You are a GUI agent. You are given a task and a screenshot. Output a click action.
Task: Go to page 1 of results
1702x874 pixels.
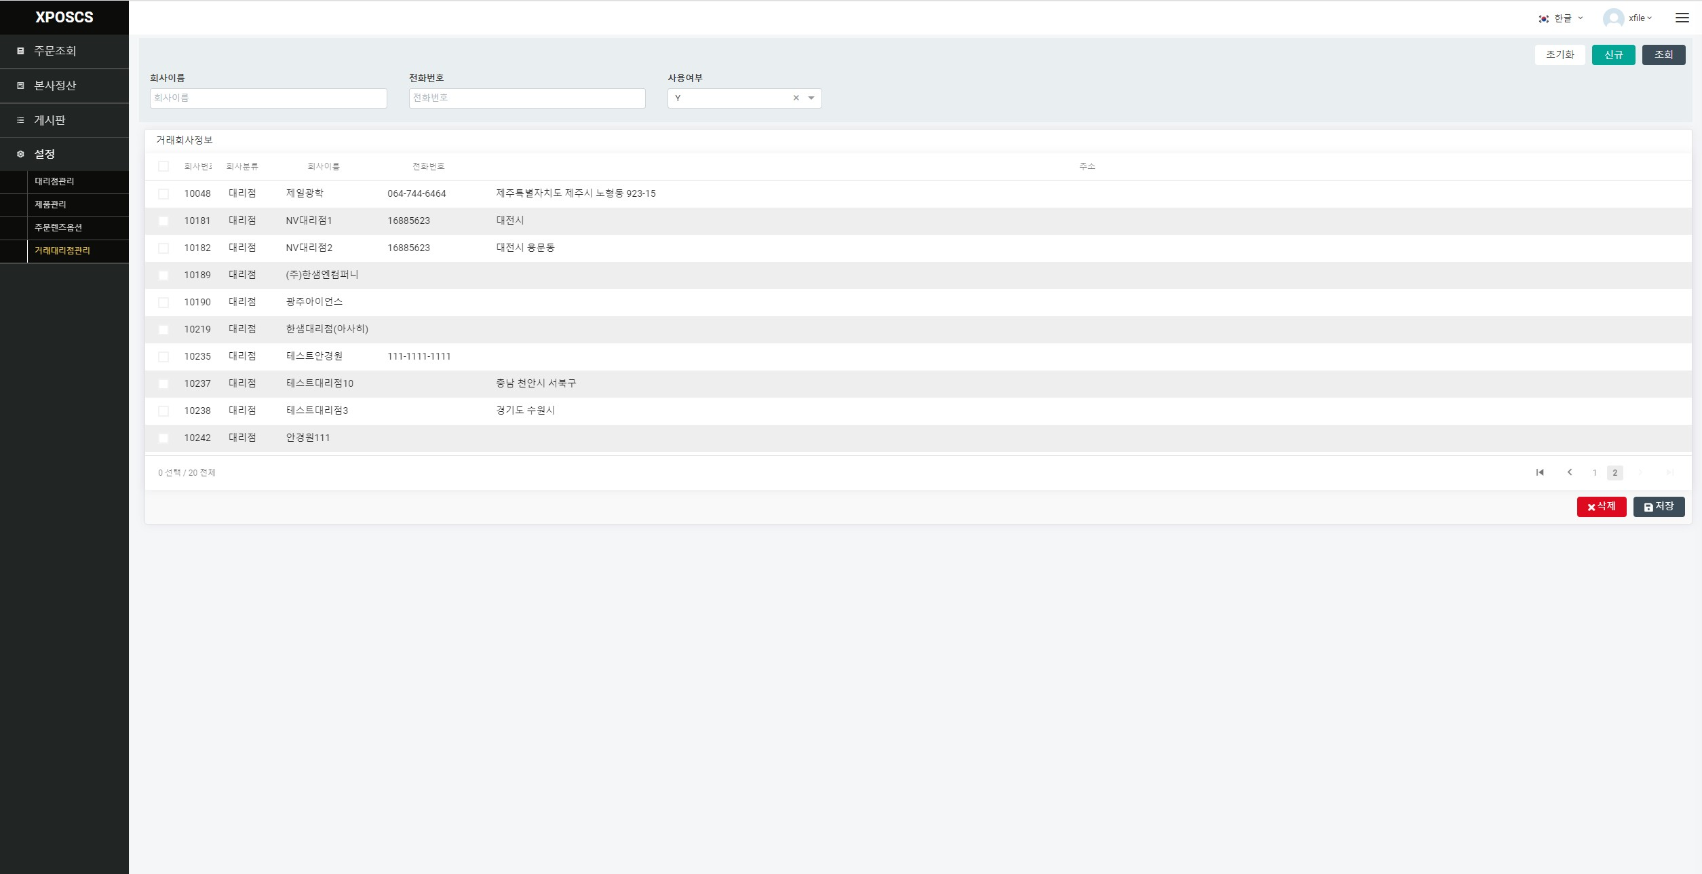[1594, 473]
